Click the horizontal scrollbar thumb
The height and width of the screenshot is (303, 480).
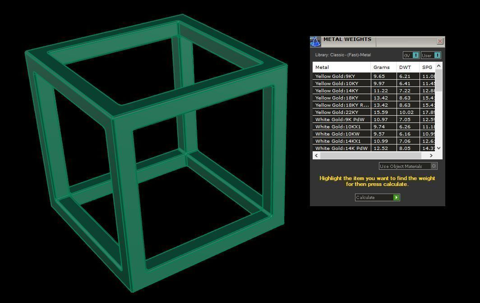point(371,155)
